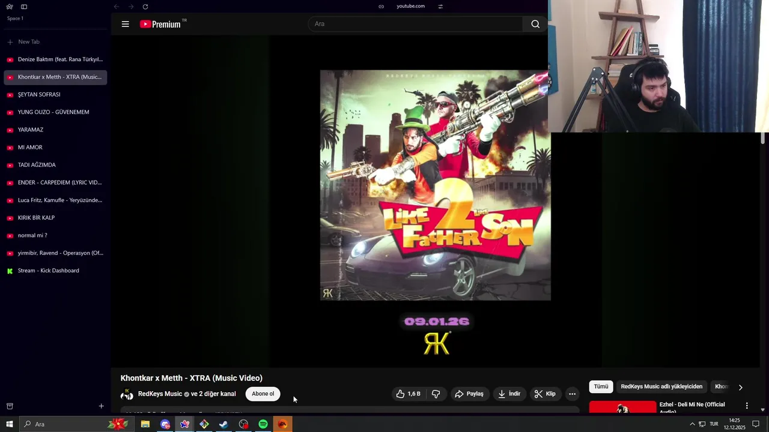Select 'Khontkar x Metth - XTRA' sidebar tab

coord(55,77)
